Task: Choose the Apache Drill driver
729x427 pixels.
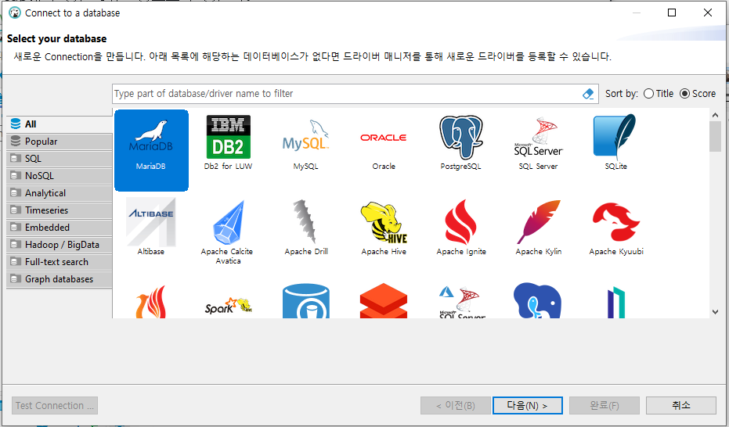Action: coord(306,228)
